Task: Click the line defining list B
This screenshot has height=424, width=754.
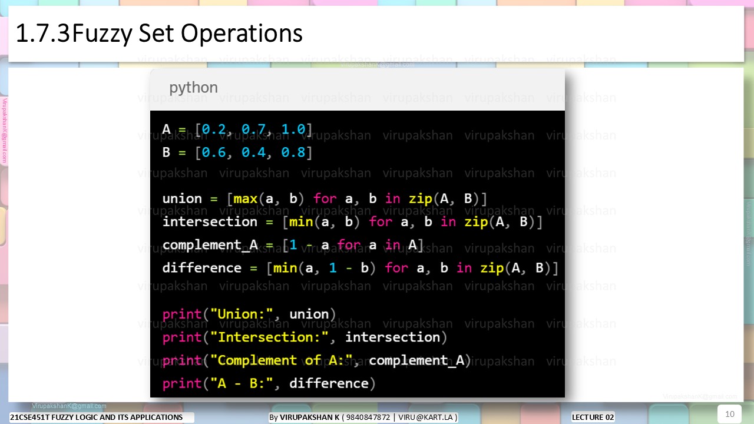Action: click(x=237, y=153)
